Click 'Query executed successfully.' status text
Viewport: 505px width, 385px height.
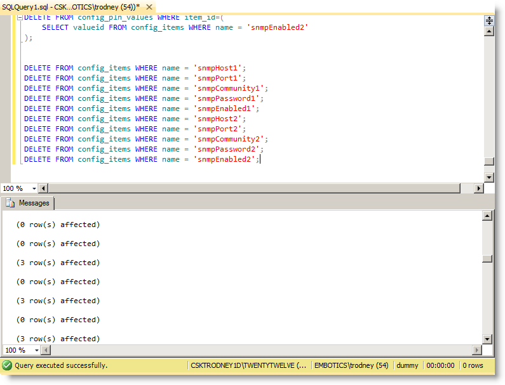(61, 365)
